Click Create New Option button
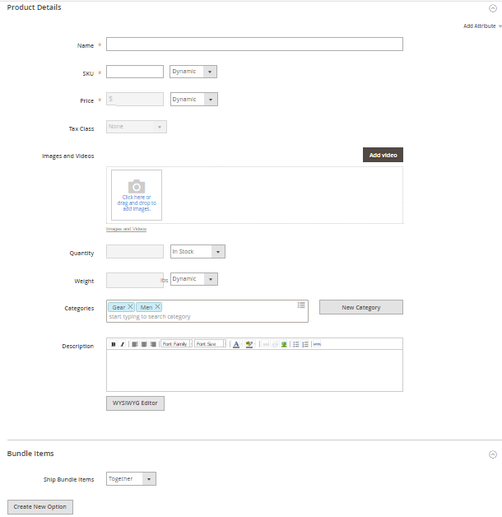 pyautogui.click(x=40, y=507)
